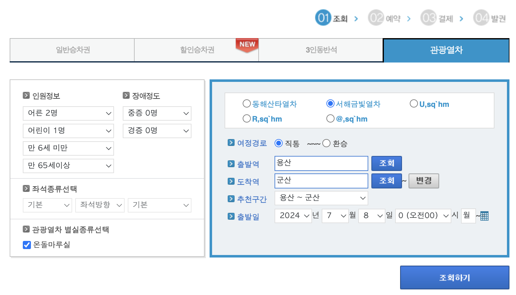Click the arrow icon beside 좌석종류선택

tap(26, 188)
